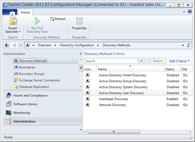Open the Monitoring workspace
Screen dimensions: 195x142
click(x=22, y=113)
